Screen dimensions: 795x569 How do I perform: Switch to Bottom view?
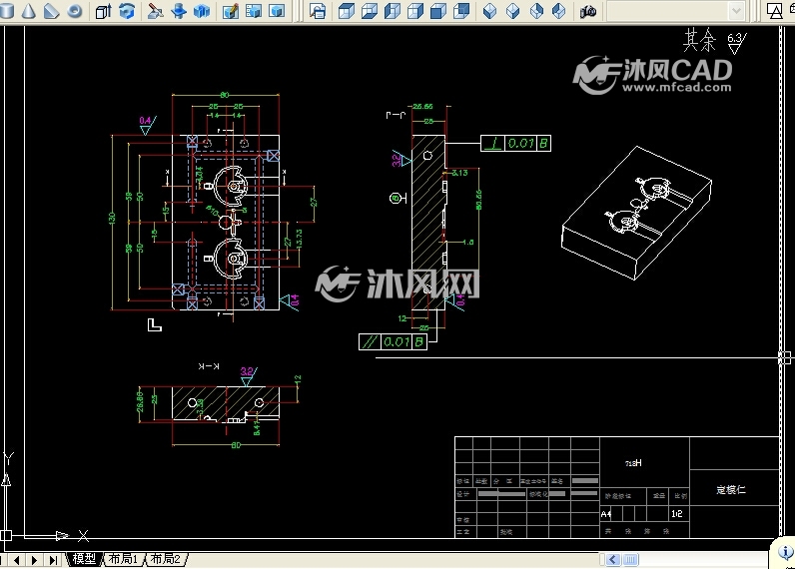pyautogui.click(x=370, y=11)
